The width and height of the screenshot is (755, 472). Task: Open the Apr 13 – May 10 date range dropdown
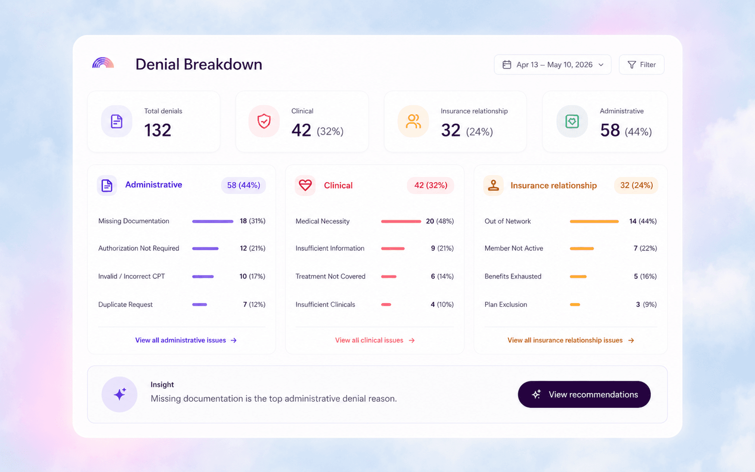(553, 65)
